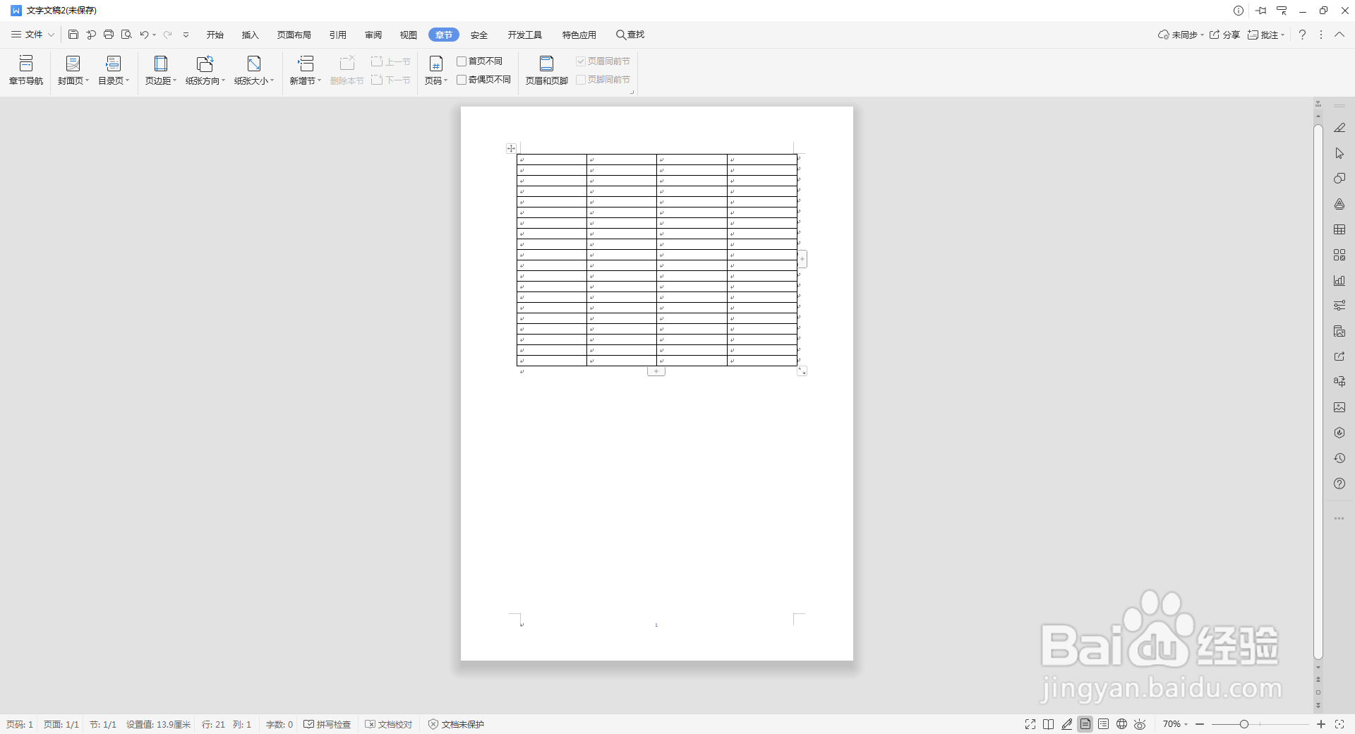Switch to reading layout view icon
The width and height of the screenshot is (1355, 734).
pos(1049,724)
